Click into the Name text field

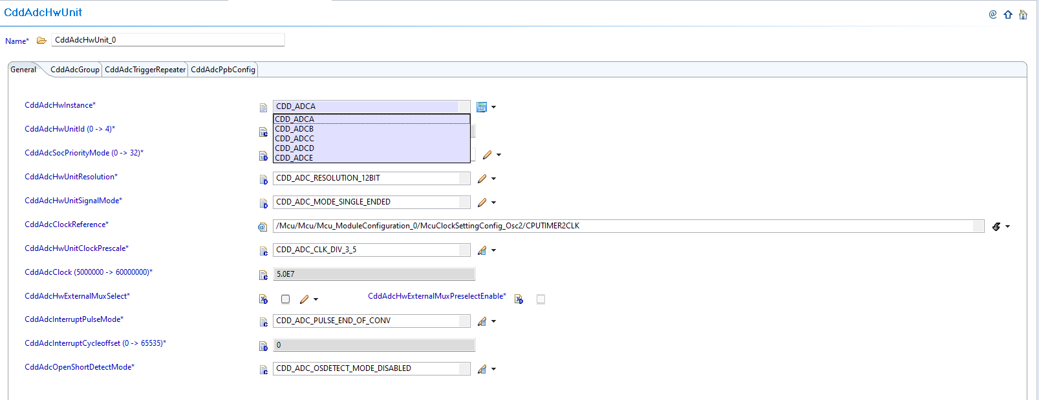pos(167,40)
